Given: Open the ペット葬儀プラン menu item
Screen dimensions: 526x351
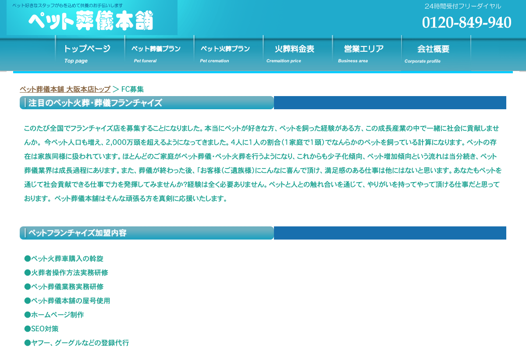Looking at the screenshot, I should pyautogui.click(x=159, y=53).
